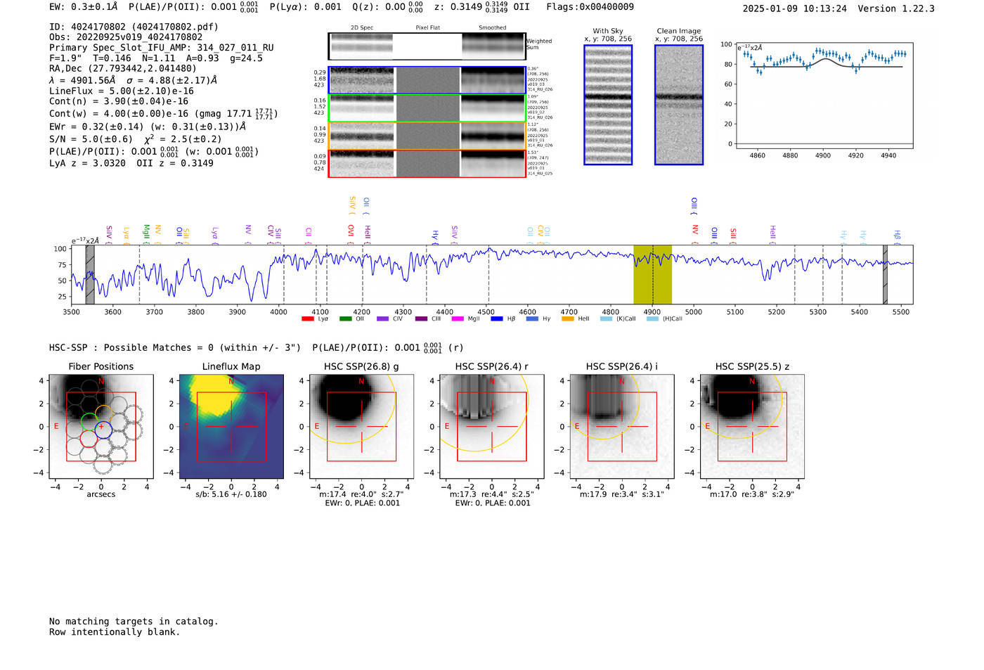Image resolution: width=984 pixels, height=670 pixels.
Task: Open the red-bordered fiber 2D spectrum row
Action: (x=427, y=163)
